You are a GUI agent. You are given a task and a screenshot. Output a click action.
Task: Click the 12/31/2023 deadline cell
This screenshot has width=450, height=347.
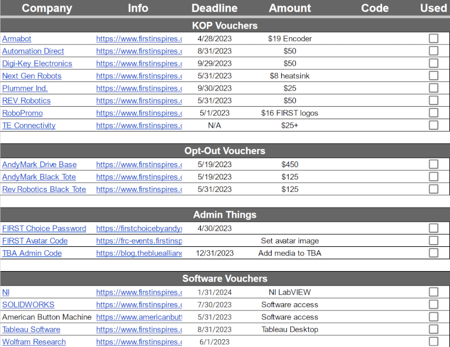click(214, 253)
